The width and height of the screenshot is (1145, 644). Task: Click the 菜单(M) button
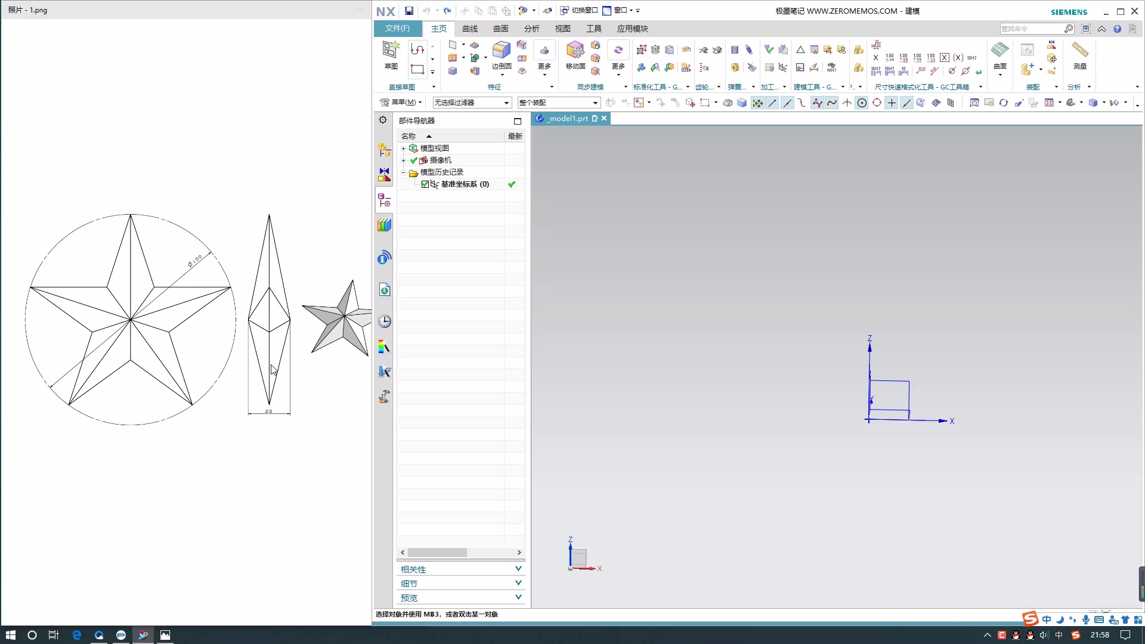pos(401,103)
